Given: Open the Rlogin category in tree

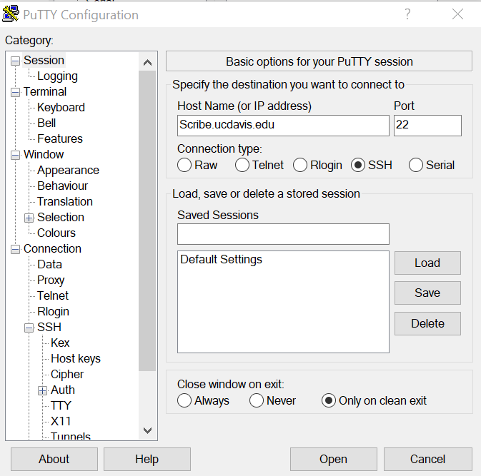Looking at the screenshot, I should point(53,312).
